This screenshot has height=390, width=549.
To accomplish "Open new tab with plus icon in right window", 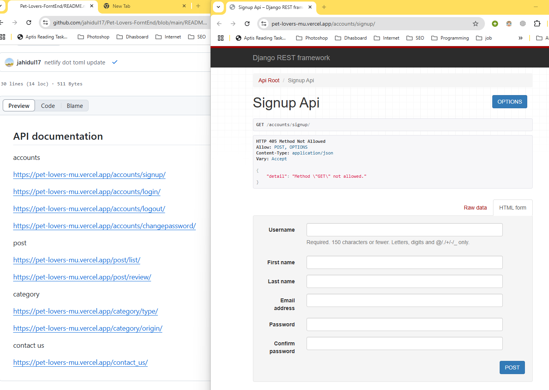I will pos(324,7).
